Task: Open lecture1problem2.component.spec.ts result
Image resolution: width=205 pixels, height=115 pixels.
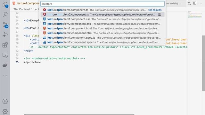Action: tap(102, 42)
